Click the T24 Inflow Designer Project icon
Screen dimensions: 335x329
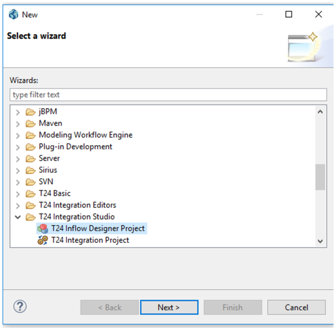[x=43, y=229]
